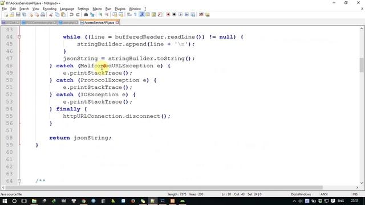Click the Save All toolbar icon
Screen dimensions: 365x205
pyautogui.click(x=24, y=15)
